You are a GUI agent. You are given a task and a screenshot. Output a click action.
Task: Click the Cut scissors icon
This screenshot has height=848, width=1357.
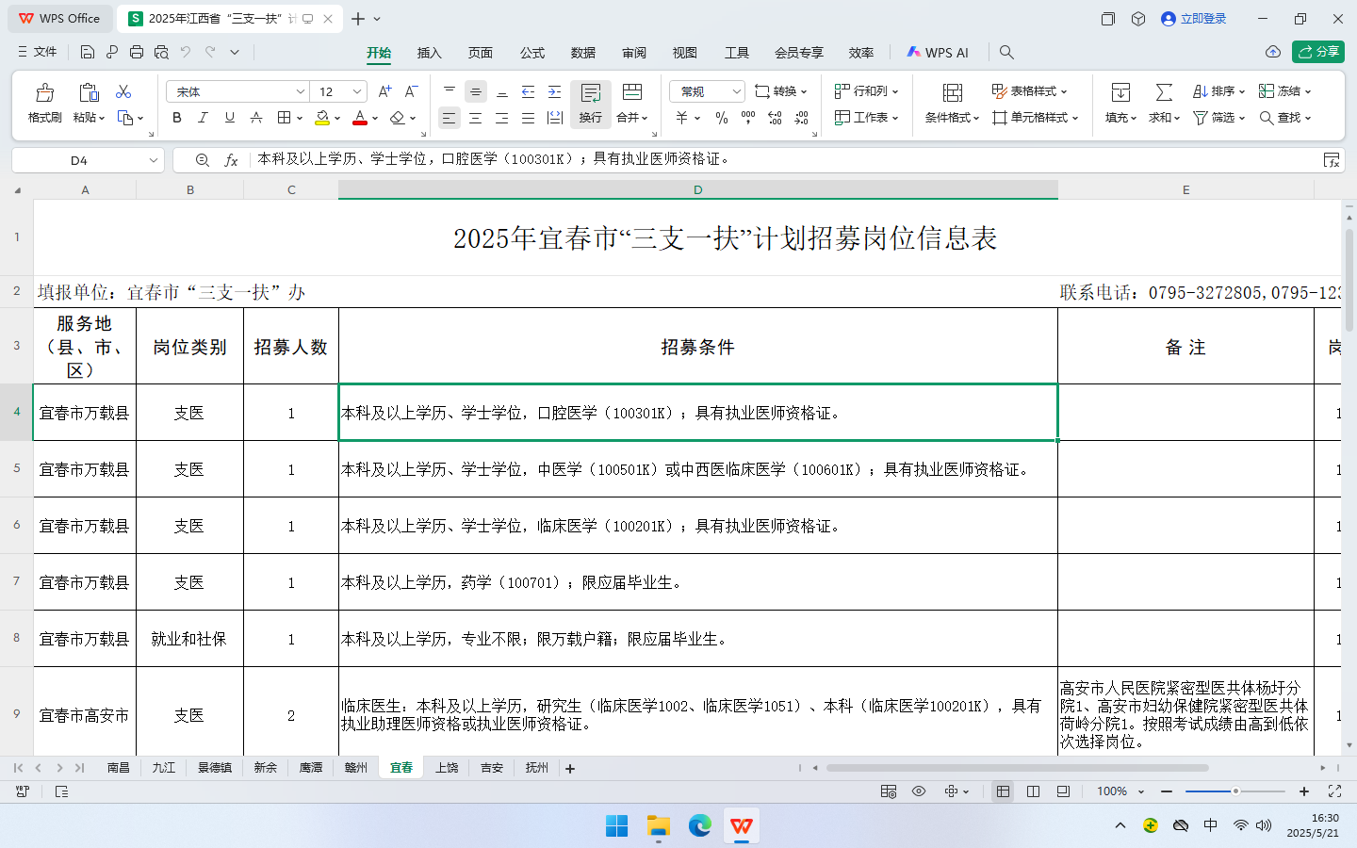point(123,91)
